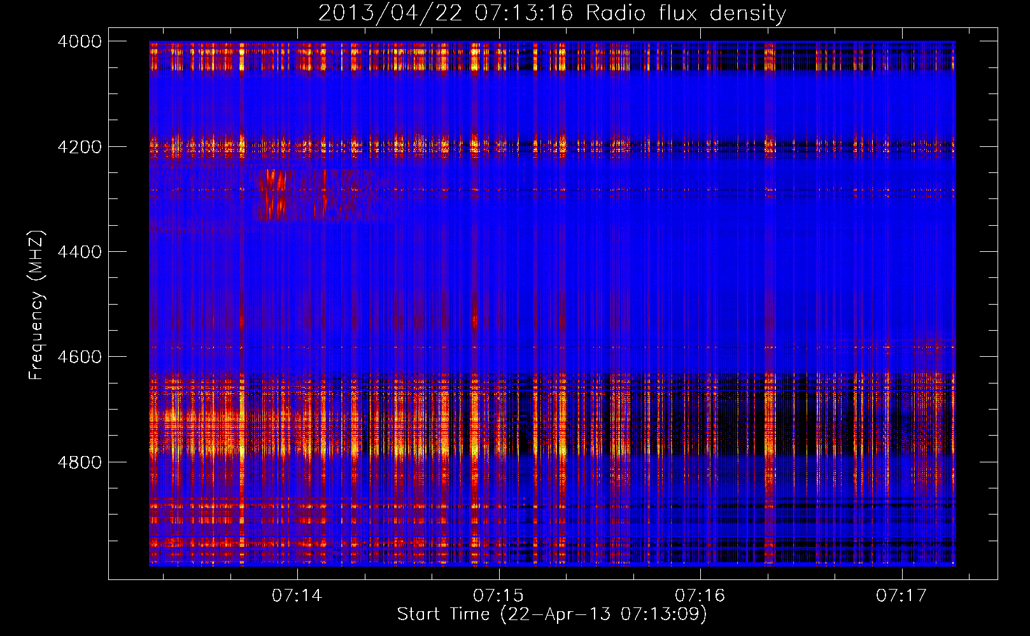Click the 07:14 time tick label
The image size is (1030, 636).
(297, 596)
